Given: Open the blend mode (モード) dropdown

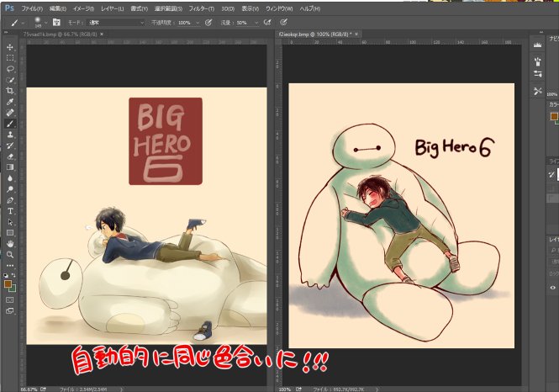Looking at the screenshot, I should pyautogui.click(x=116, y=23).
